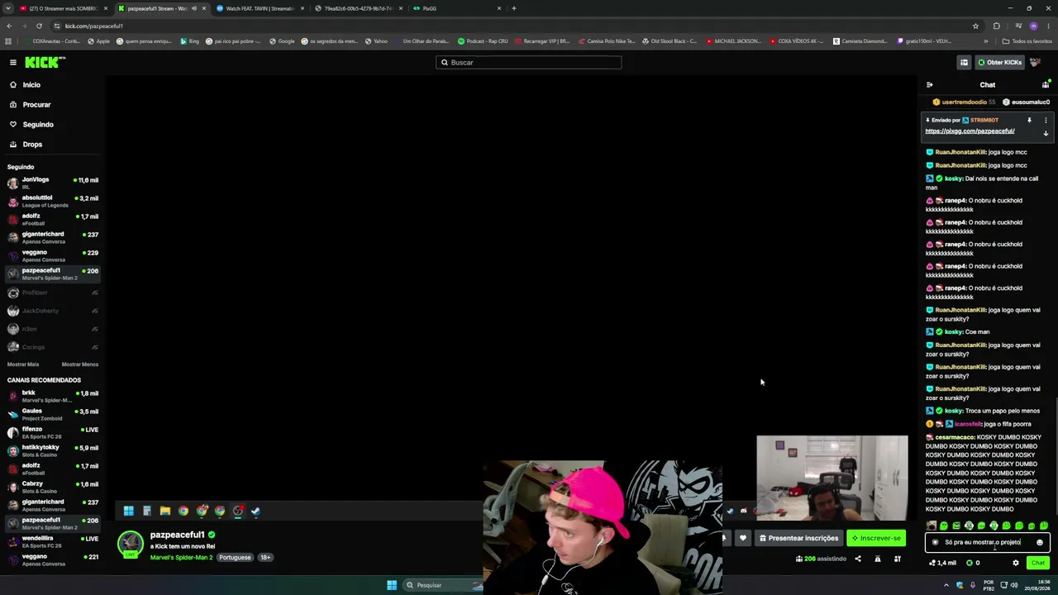Toggle stream notifications bell
This screenshot has width=1058, height=595.
point(725,538)
